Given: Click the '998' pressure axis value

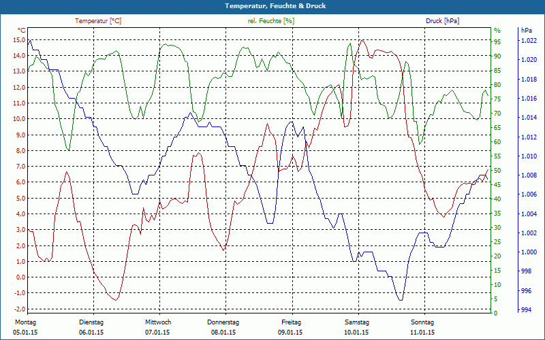Looking at the screenshot, I should click(x=527, y=271).
